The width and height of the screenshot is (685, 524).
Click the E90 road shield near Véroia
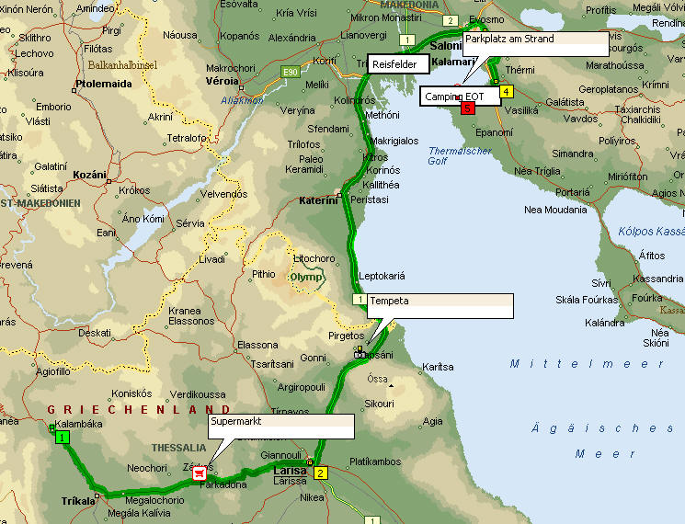291,71
